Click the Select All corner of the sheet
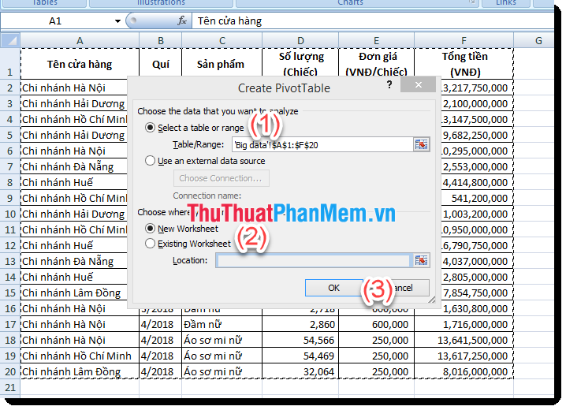The width and height of the screenshot is (566, 410). coord(10,40)
